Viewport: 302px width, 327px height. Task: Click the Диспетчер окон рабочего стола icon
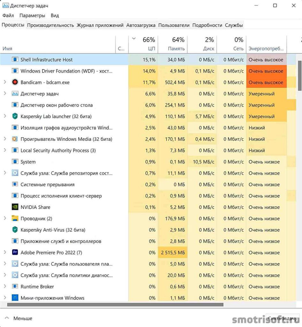click(15, 105)
